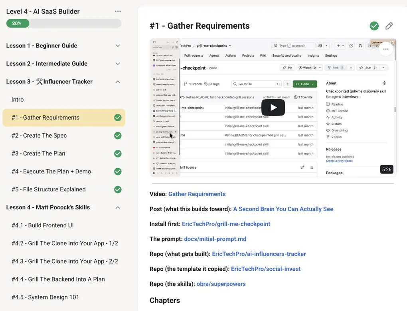Expand Lesson 1 Beginner Guide chevron
This screenshot has height=311, width=407.
(118, 45)
